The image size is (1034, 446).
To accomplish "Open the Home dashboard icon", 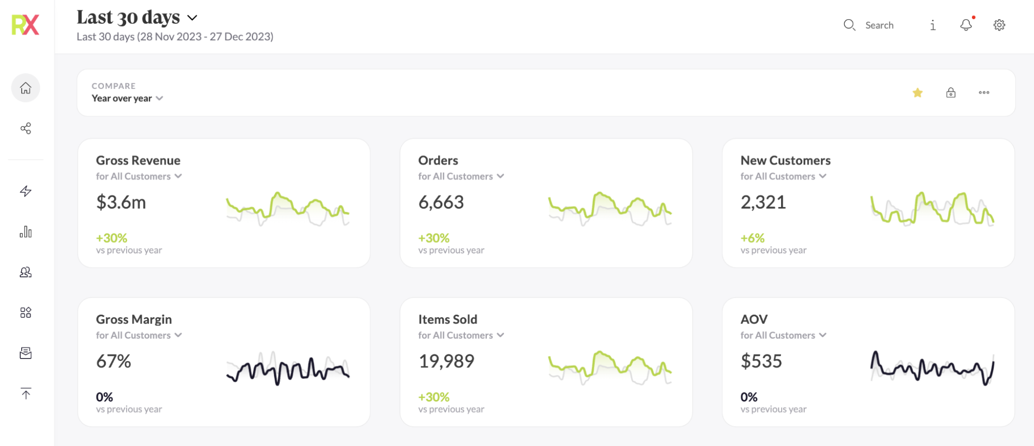I will coord(25,88).
